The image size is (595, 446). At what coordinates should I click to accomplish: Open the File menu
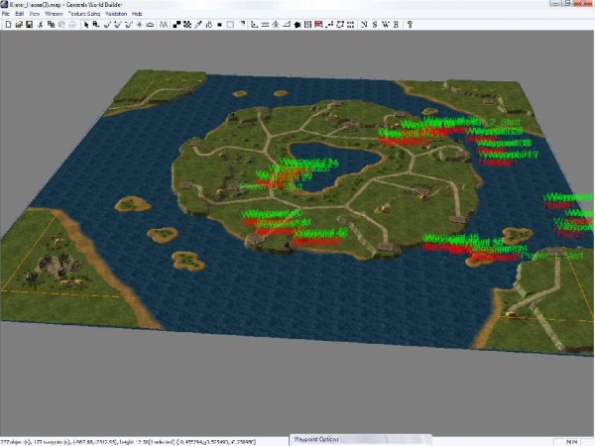[x=6, y=14]
